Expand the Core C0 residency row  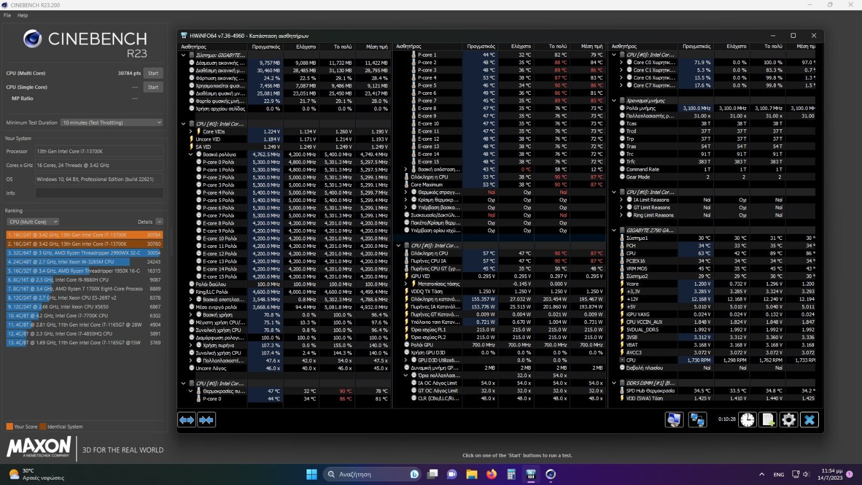pyautogui.click(x=621, y=63)
